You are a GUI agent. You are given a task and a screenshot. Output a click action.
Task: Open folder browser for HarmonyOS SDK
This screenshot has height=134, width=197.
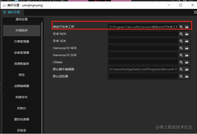187,55
